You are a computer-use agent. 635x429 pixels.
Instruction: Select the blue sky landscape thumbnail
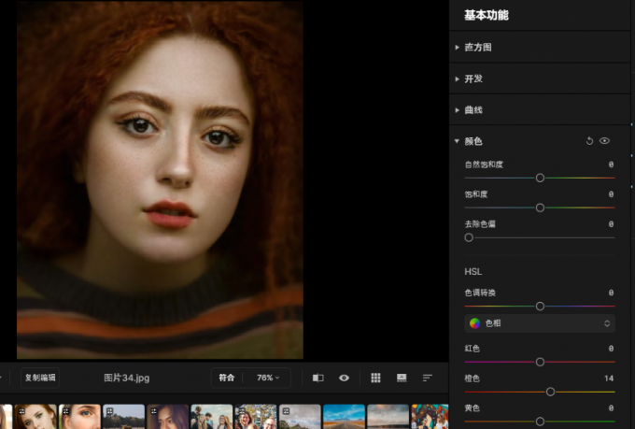[343, 417]
